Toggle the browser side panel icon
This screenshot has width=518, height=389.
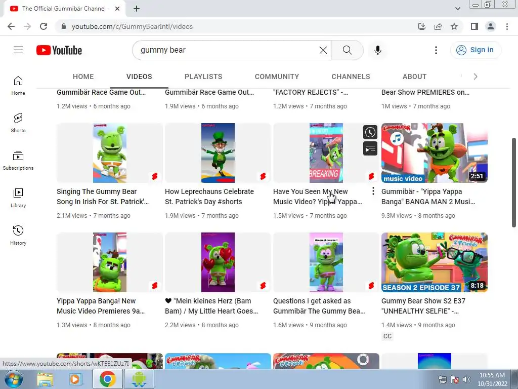point(474,26)
